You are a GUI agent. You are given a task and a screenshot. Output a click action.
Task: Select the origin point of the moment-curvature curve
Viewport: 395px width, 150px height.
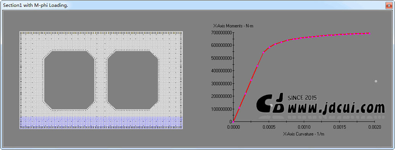233,121
